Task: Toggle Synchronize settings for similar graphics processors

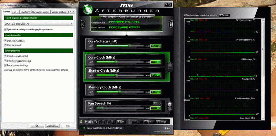Action: (x=5, y=30)
